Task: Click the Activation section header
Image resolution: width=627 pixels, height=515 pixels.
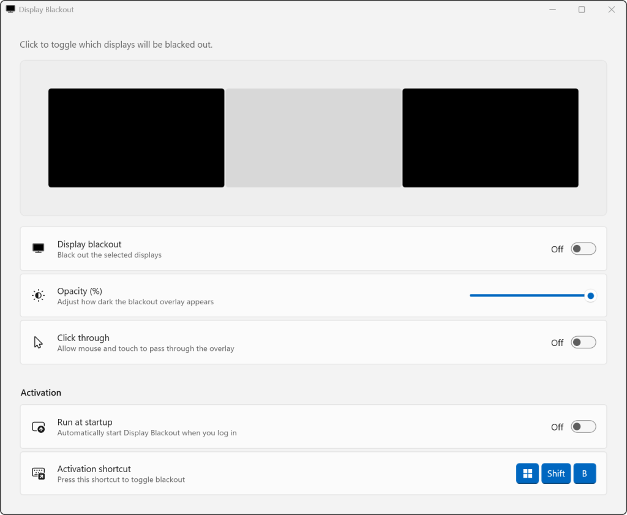Action: click(x=40, y=393)
